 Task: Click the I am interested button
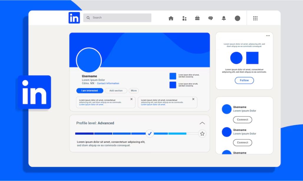[90, 91]
